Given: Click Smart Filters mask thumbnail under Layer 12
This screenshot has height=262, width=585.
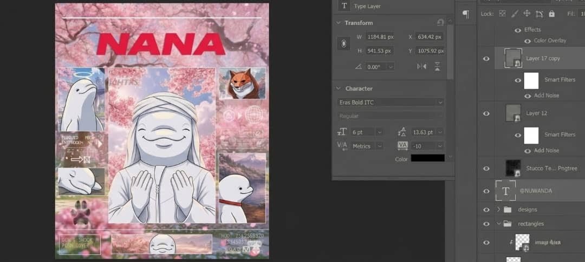Looking at the screenshot, I should [x=531, y=135].
